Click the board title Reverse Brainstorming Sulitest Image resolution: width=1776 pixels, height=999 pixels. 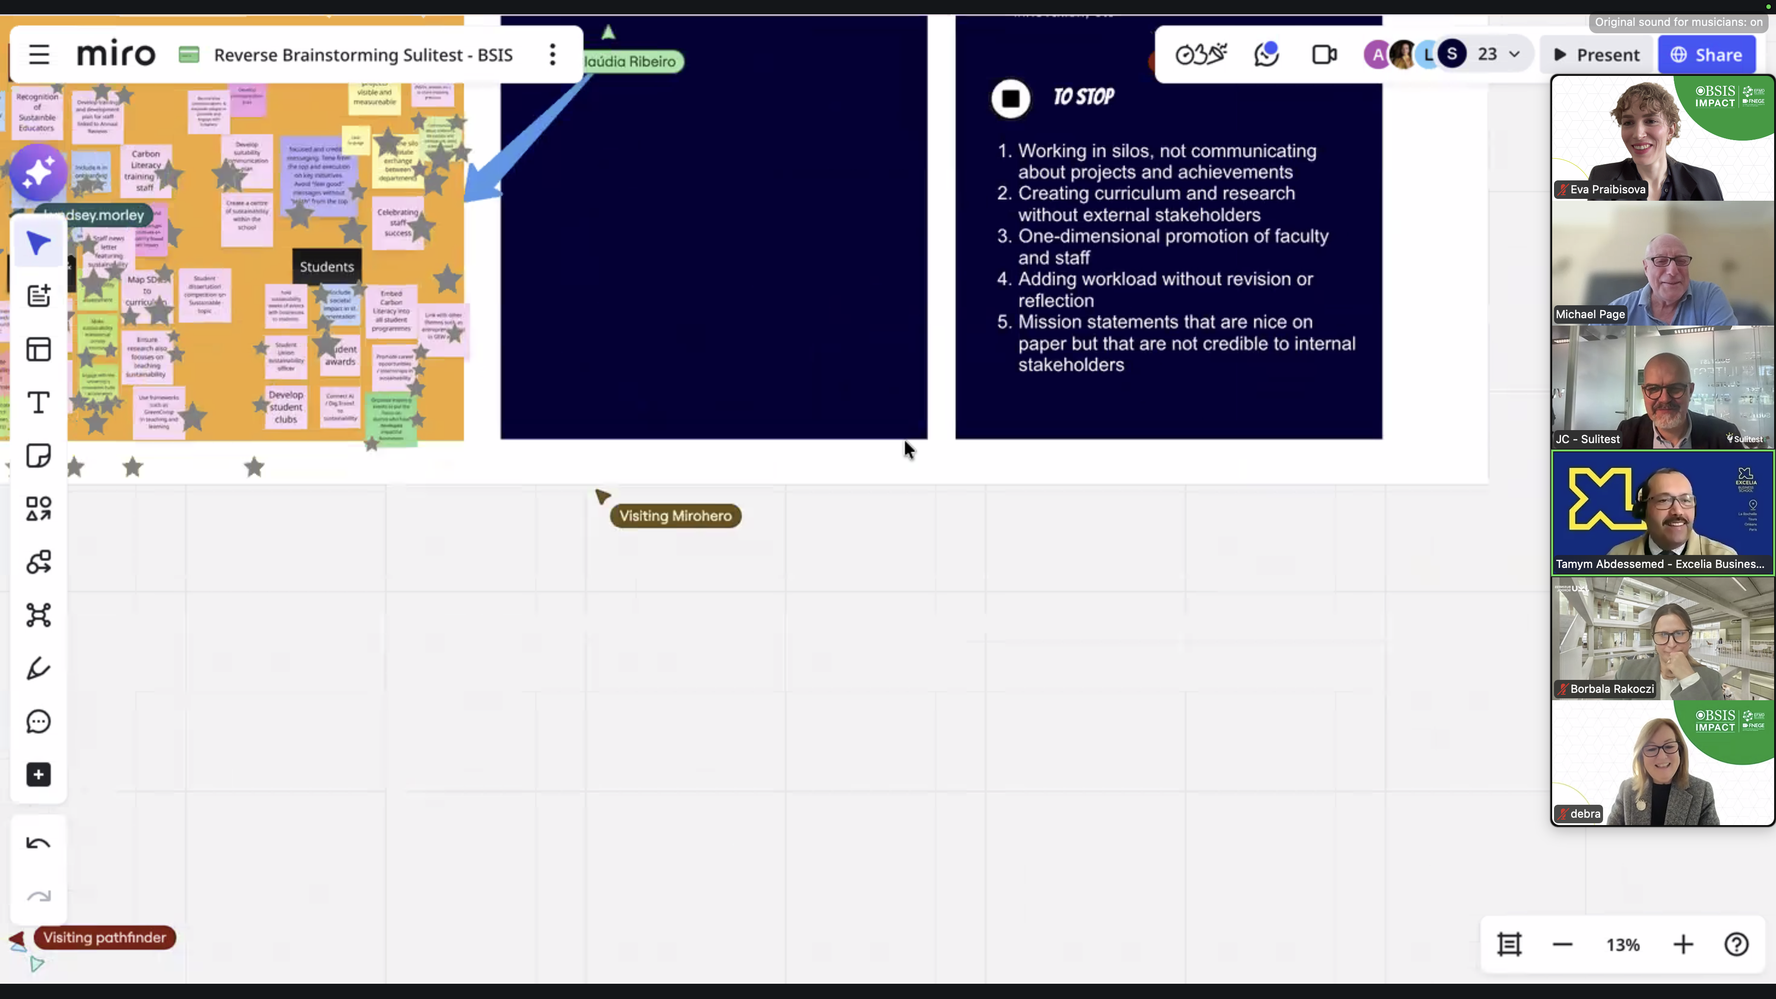[363, 55]
